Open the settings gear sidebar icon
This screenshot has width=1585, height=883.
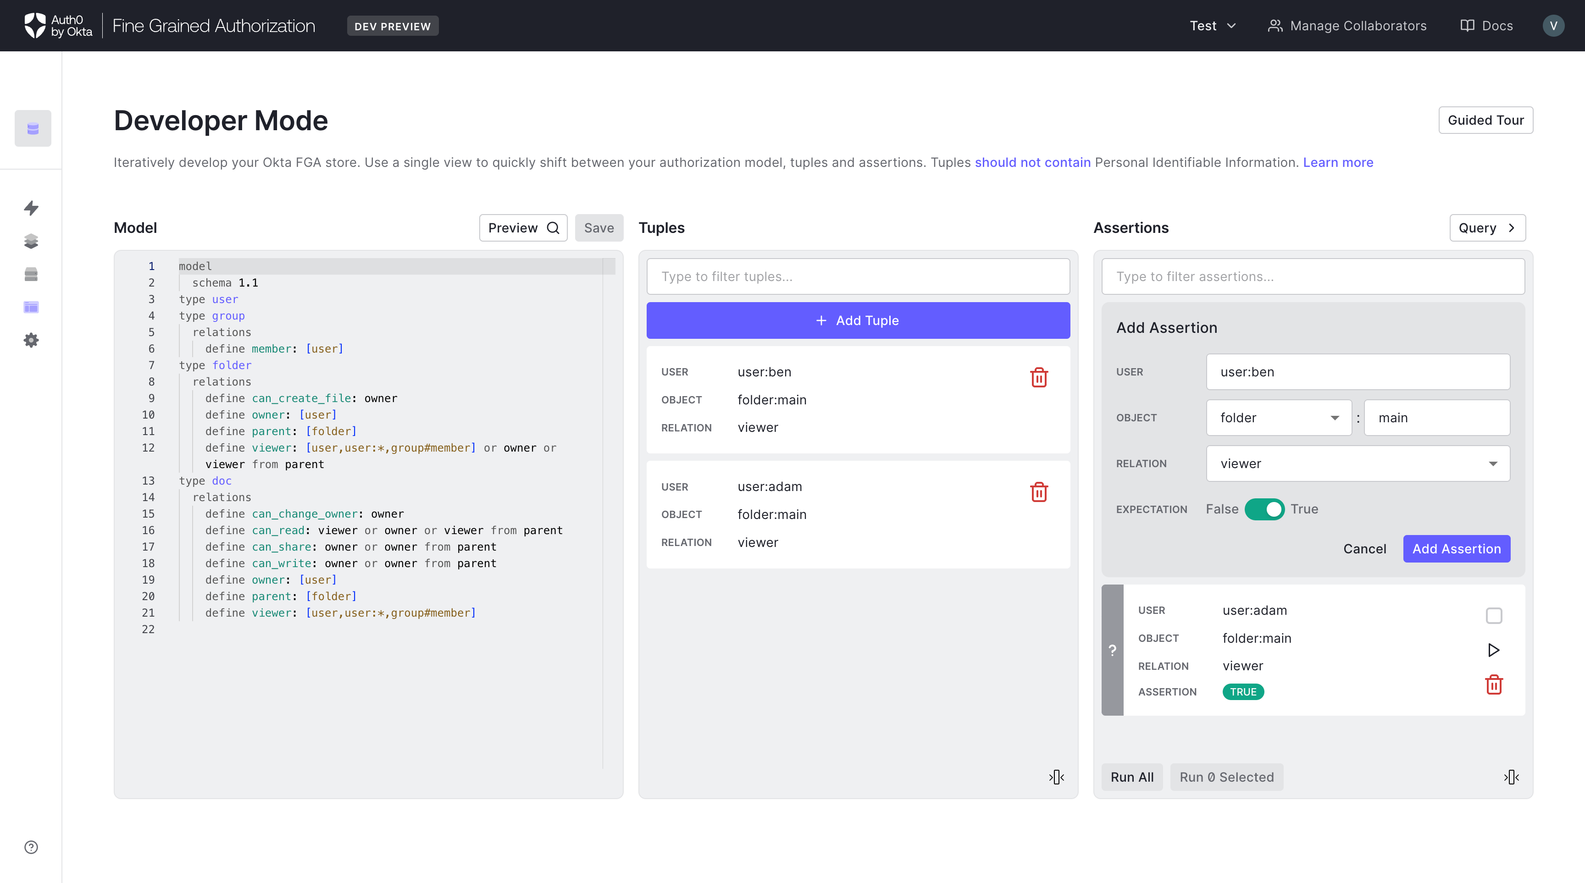tap(31, 340)
